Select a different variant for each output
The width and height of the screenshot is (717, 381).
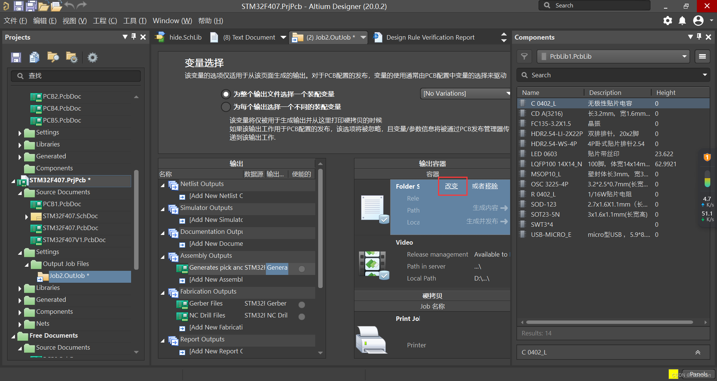(226, 107)
